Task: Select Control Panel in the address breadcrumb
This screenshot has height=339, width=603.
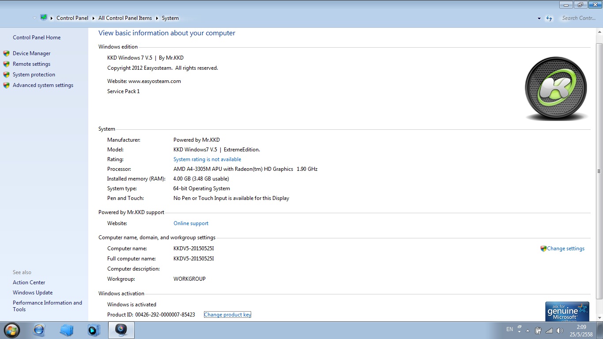Action: tap(72, 18)
